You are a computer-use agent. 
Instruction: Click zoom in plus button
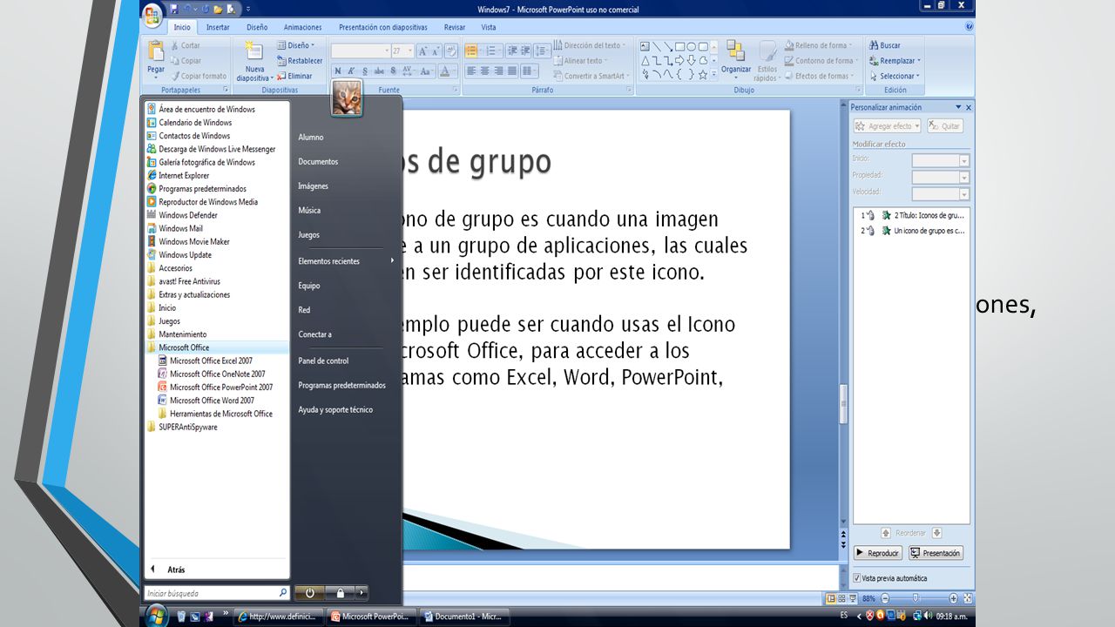tap(953, 598)
